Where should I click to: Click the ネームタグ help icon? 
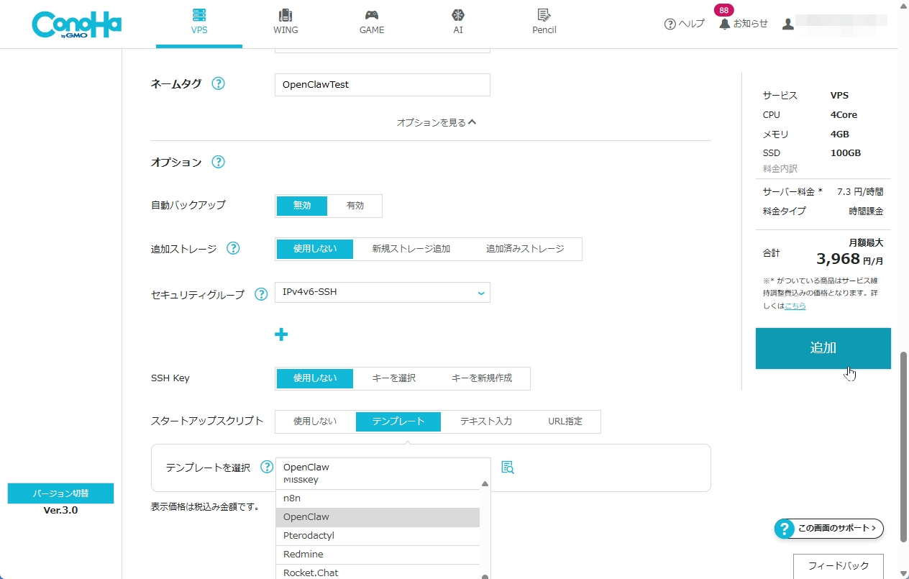click(217, 83)
